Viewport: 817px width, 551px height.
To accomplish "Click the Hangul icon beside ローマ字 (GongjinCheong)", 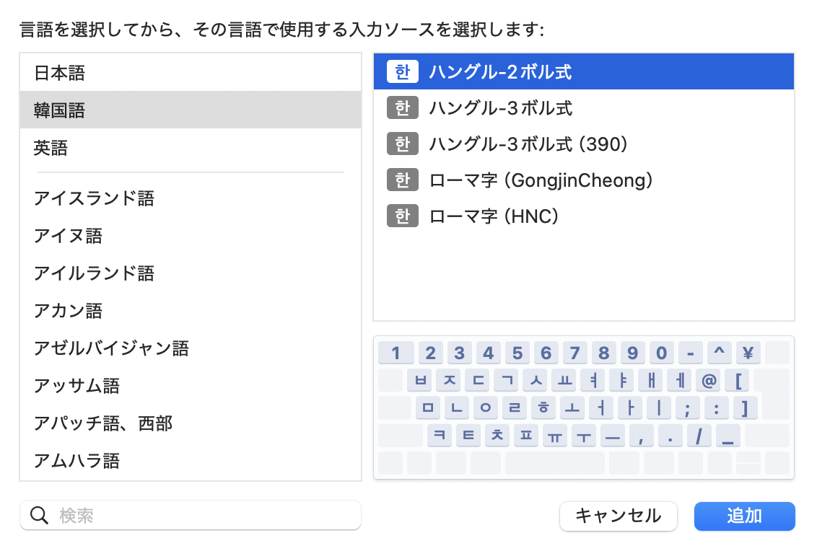I will coord(402,180).
